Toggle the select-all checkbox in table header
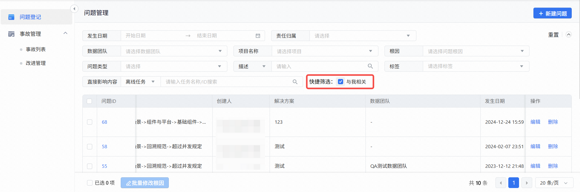Image resolution: width=580 pixels, height=192 pixels. click(89, 101)
